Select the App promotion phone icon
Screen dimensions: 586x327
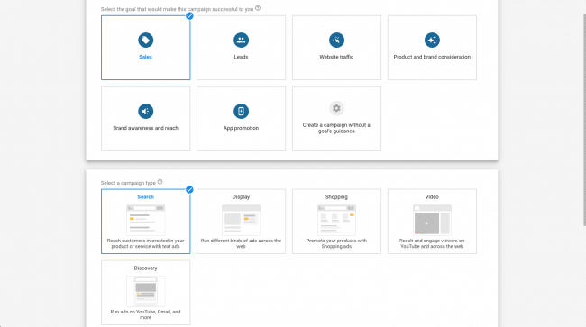click(x=241, y=111)
